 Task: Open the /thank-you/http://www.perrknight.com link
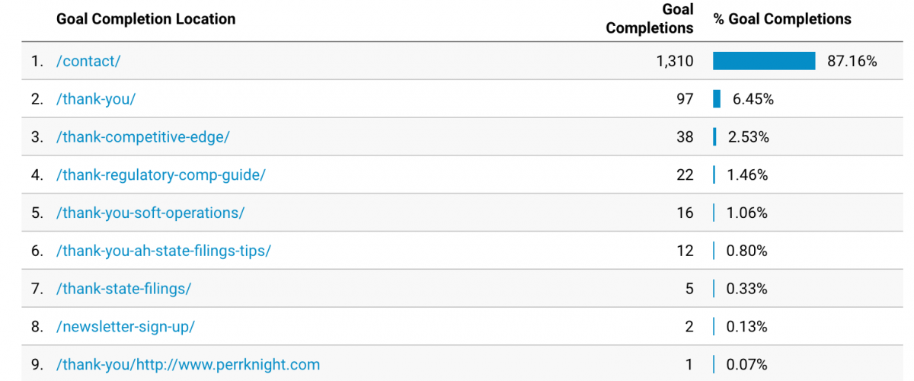(188, 365)
